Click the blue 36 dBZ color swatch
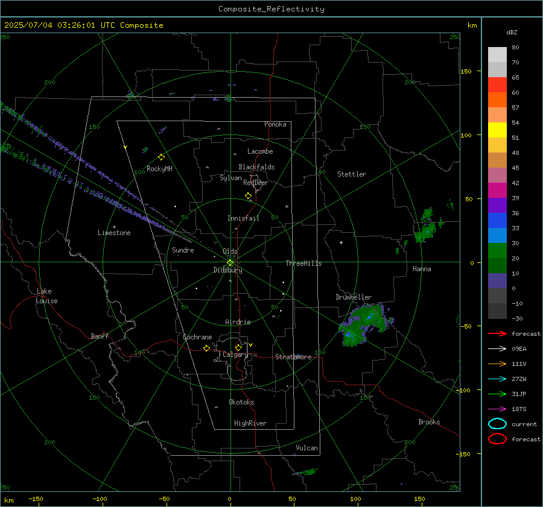 497,220
